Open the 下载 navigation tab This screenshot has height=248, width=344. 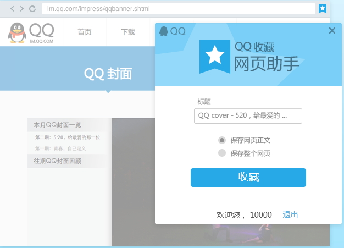point(128,32)
